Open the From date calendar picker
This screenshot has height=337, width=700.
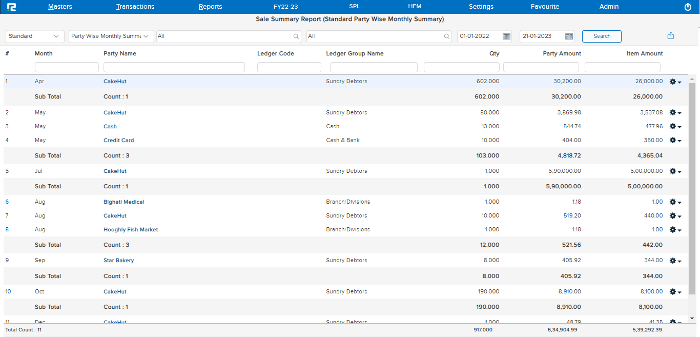click(506, 36)
